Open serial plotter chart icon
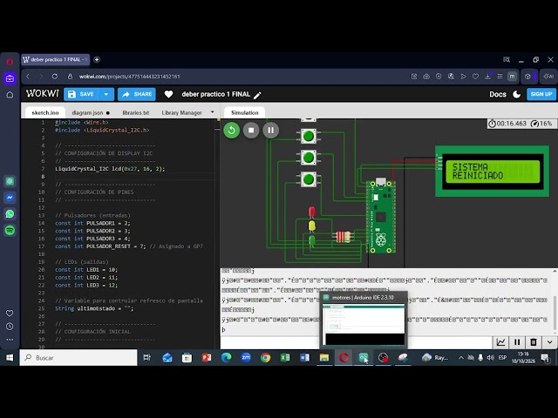The height and width of the screenshot is (418, 558). (x=500, y=342)
